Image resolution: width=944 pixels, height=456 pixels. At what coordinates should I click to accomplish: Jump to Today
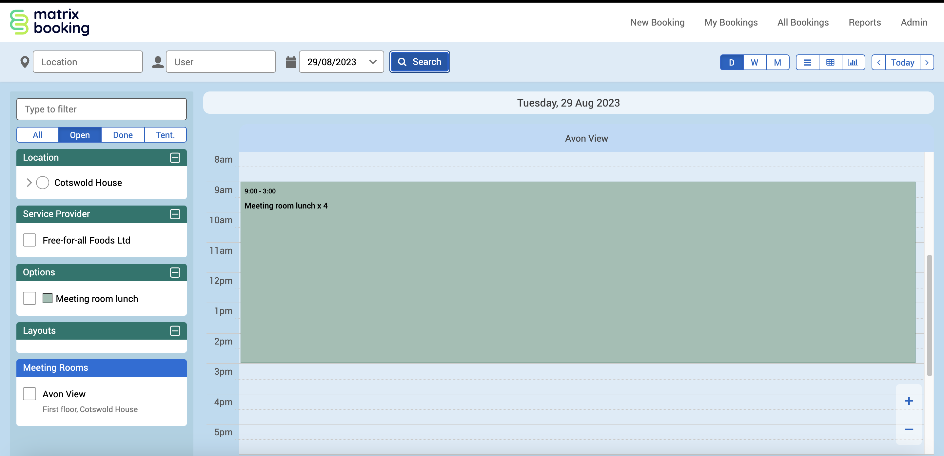tap(903, 62)
